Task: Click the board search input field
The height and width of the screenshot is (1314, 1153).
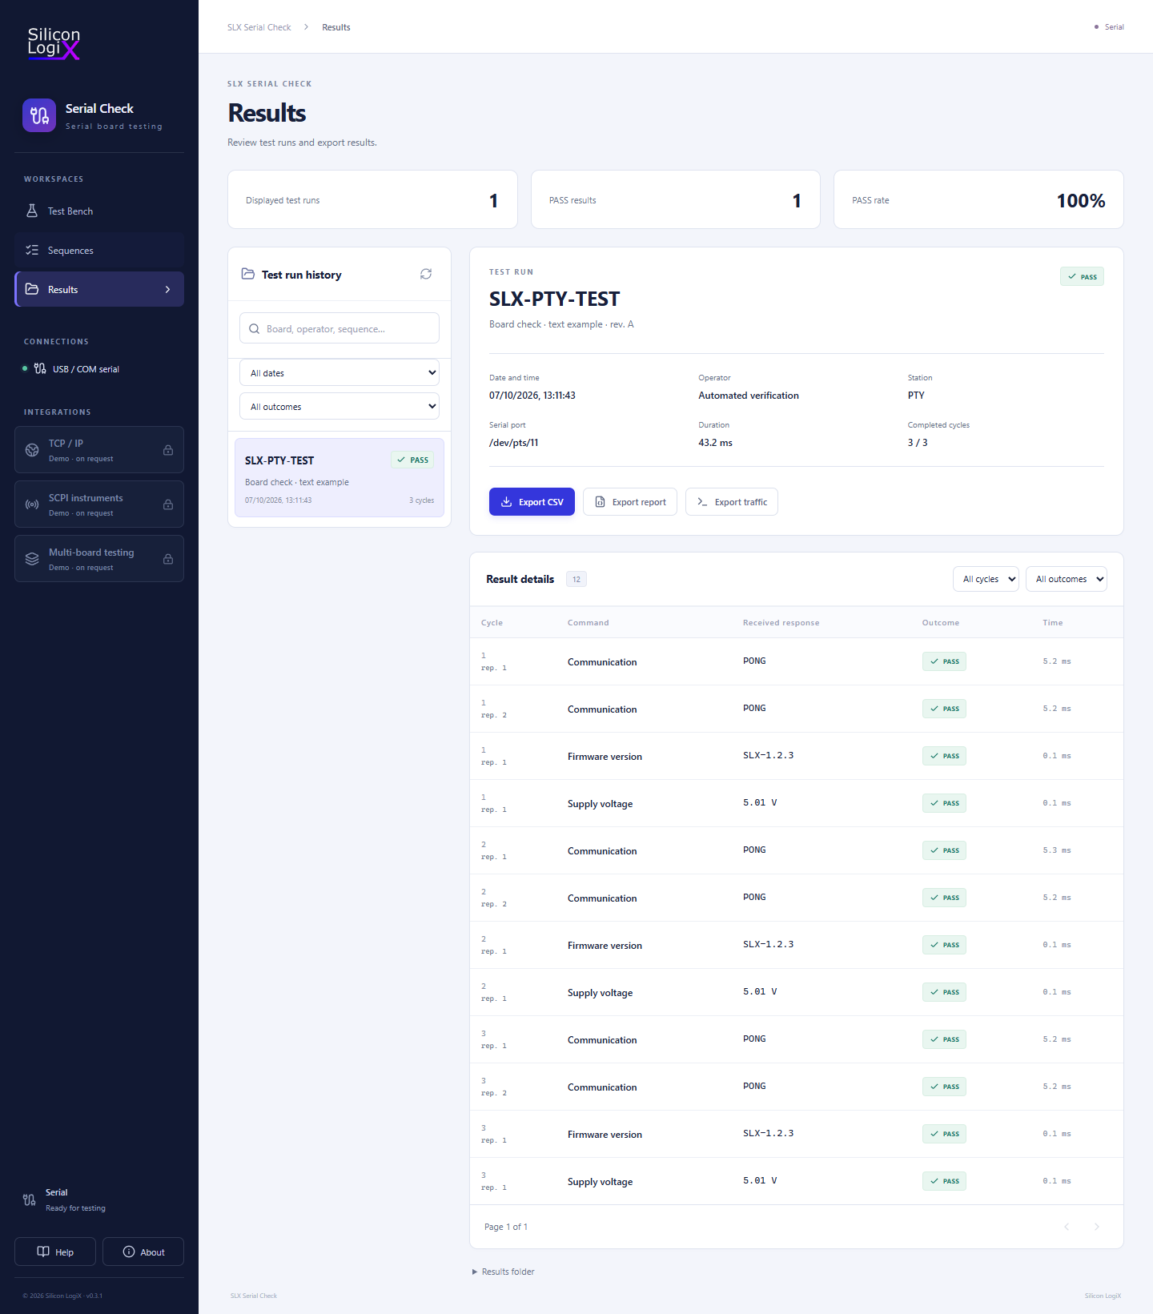Action: (x=339, y=328)
